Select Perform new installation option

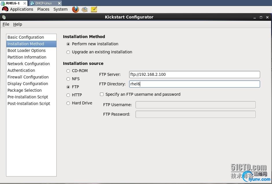tap(68, 44)
